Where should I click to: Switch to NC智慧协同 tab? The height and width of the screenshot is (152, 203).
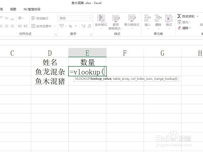(x=32, y=9)
